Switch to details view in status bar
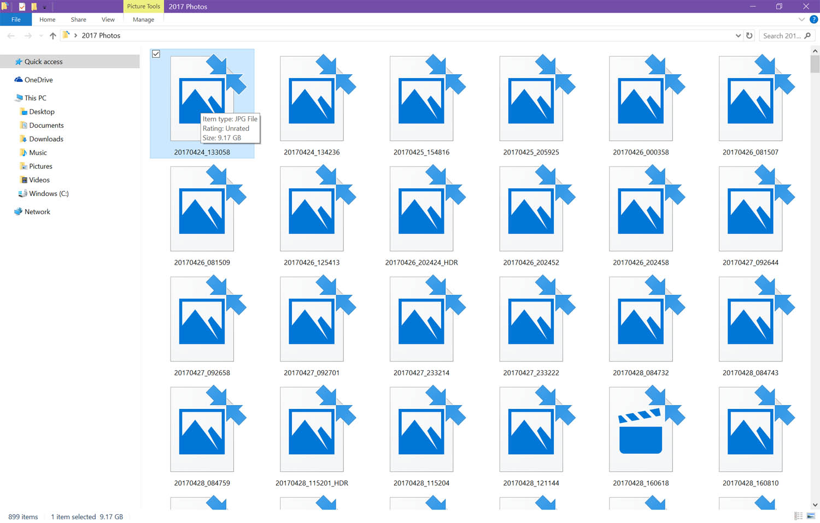 pyautogui.click(x=798, y=516)
